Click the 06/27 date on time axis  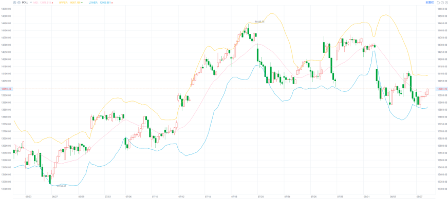55,197
